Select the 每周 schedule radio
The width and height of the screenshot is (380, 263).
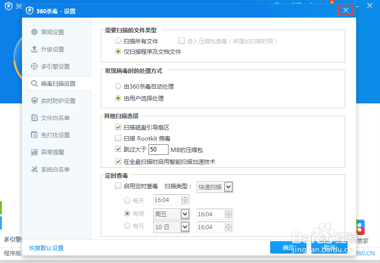[x=127, y=213]
